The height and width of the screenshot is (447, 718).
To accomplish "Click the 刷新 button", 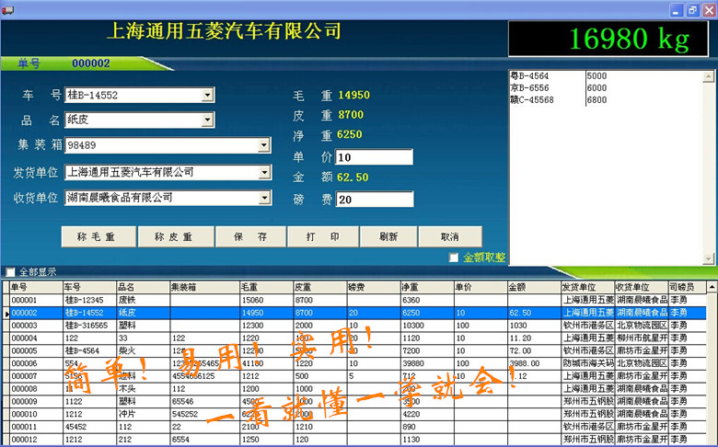I will [388, 236].
